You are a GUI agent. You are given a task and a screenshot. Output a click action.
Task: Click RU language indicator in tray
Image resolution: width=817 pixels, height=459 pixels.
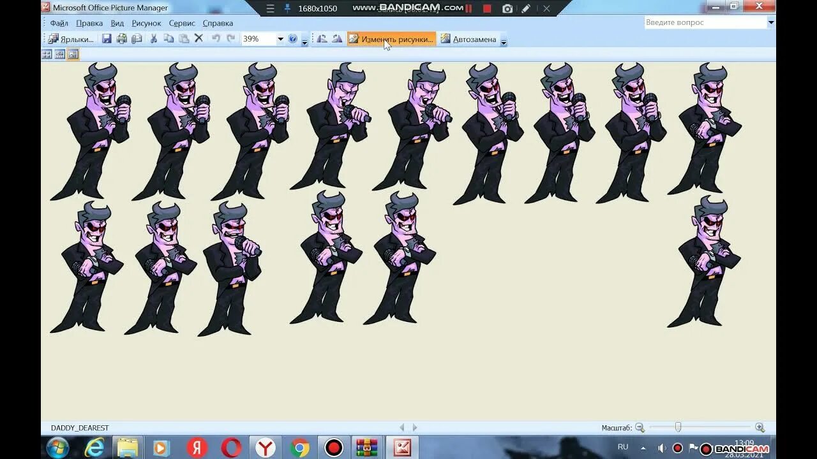(x=623, y=447)
